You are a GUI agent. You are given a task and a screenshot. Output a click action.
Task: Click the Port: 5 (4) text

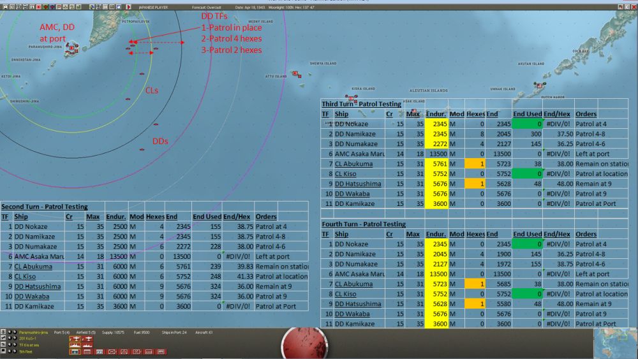tap(62, 333)
